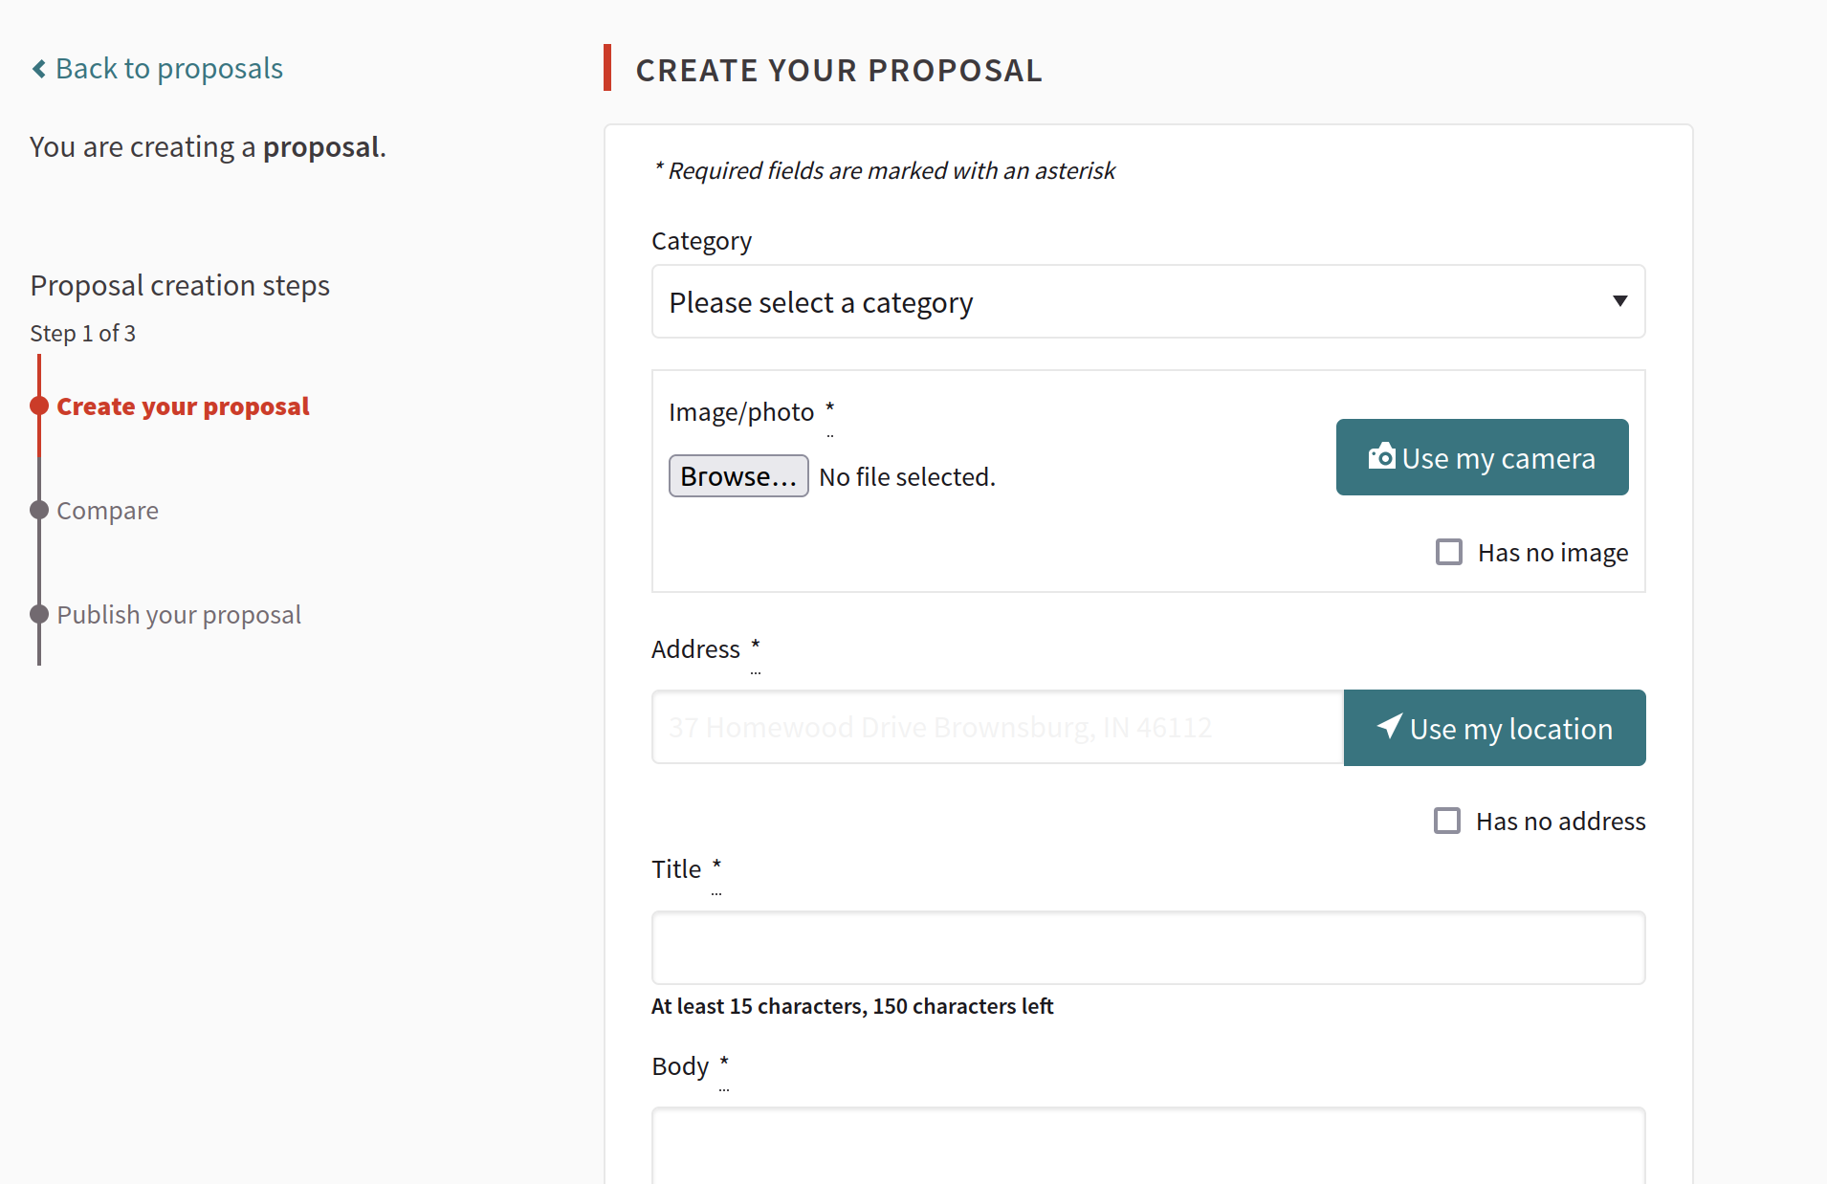Click the Compare step dot

point(39,510)
